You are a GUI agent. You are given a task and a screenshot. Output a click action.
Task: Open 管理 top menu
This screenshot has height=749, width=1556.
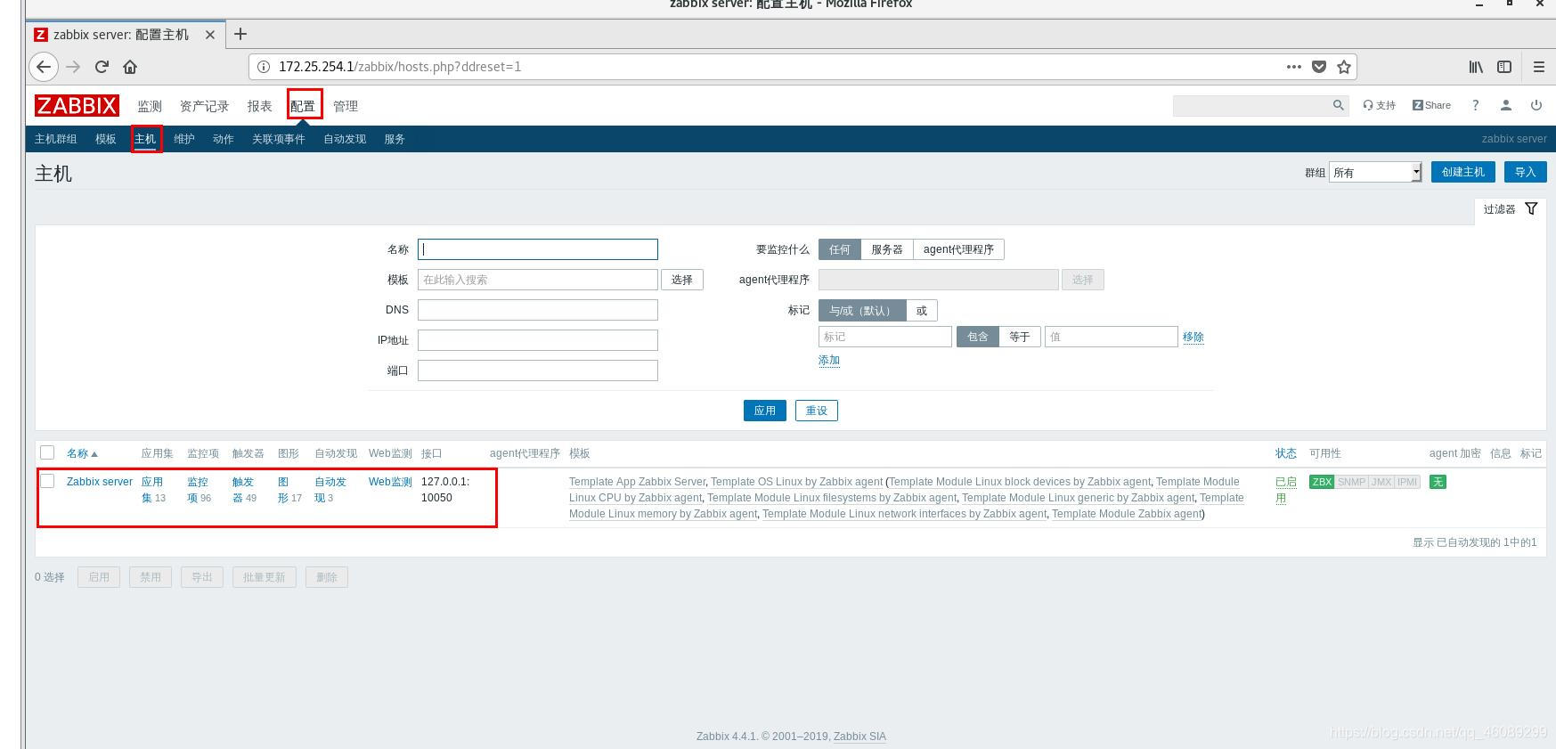coord(346,106)
